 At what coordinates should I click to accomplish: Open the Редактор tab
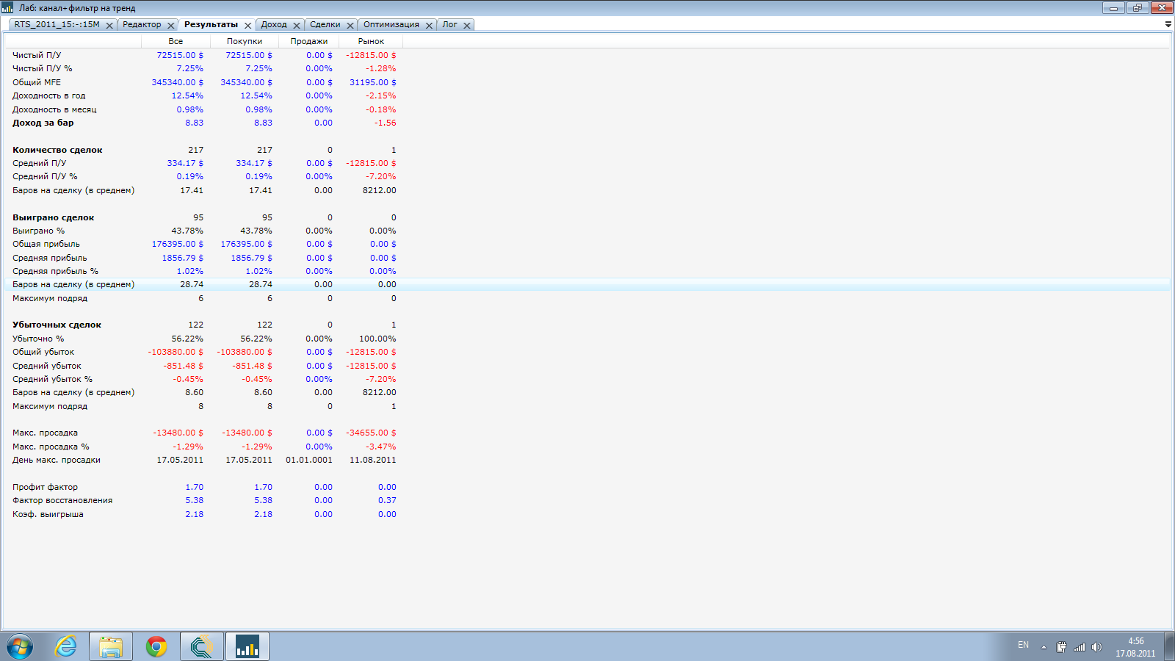coord(142,24)
